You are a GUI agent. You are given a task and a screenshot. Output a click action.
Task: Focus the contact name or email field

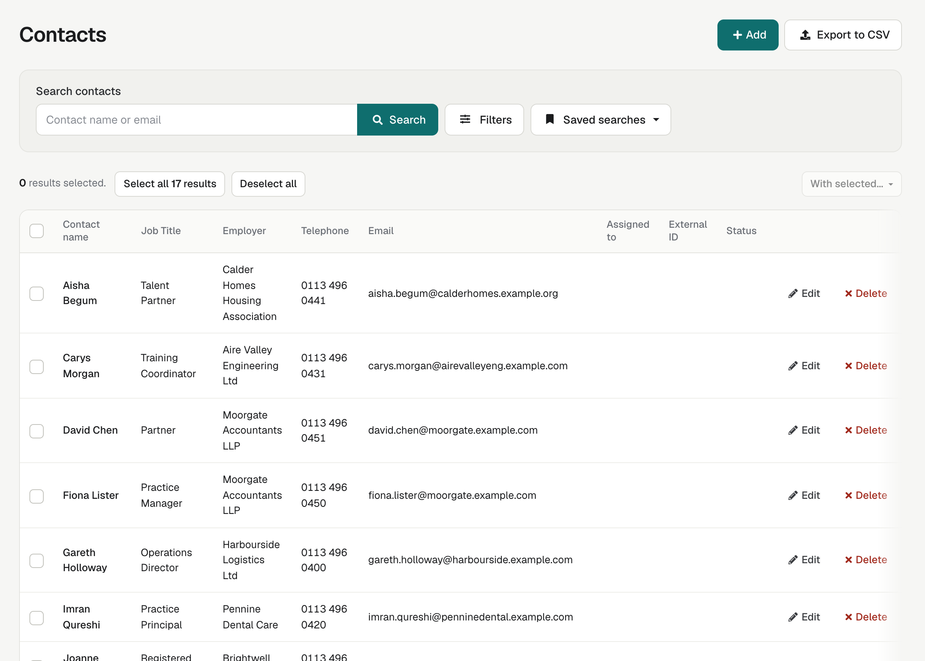(x=196, y=120)
